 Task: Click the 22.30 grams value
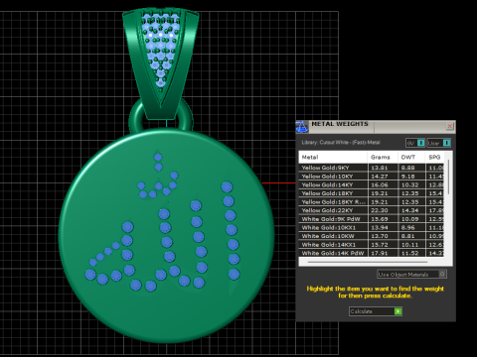pyautogui.click(x=380, y=210)
